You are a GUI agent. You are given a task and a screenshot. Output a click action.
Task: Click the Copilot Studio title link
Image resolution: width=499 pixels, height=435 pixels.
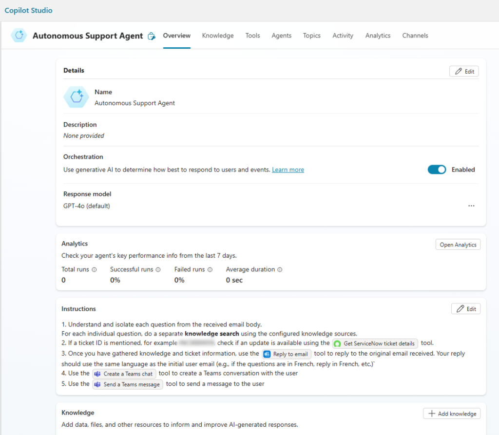pos(28,10)
